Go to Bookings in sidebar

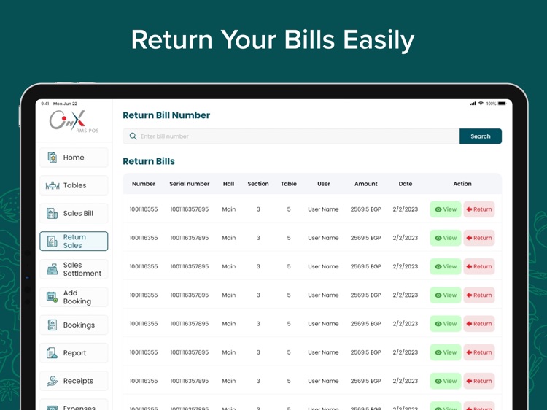point(74,325)
